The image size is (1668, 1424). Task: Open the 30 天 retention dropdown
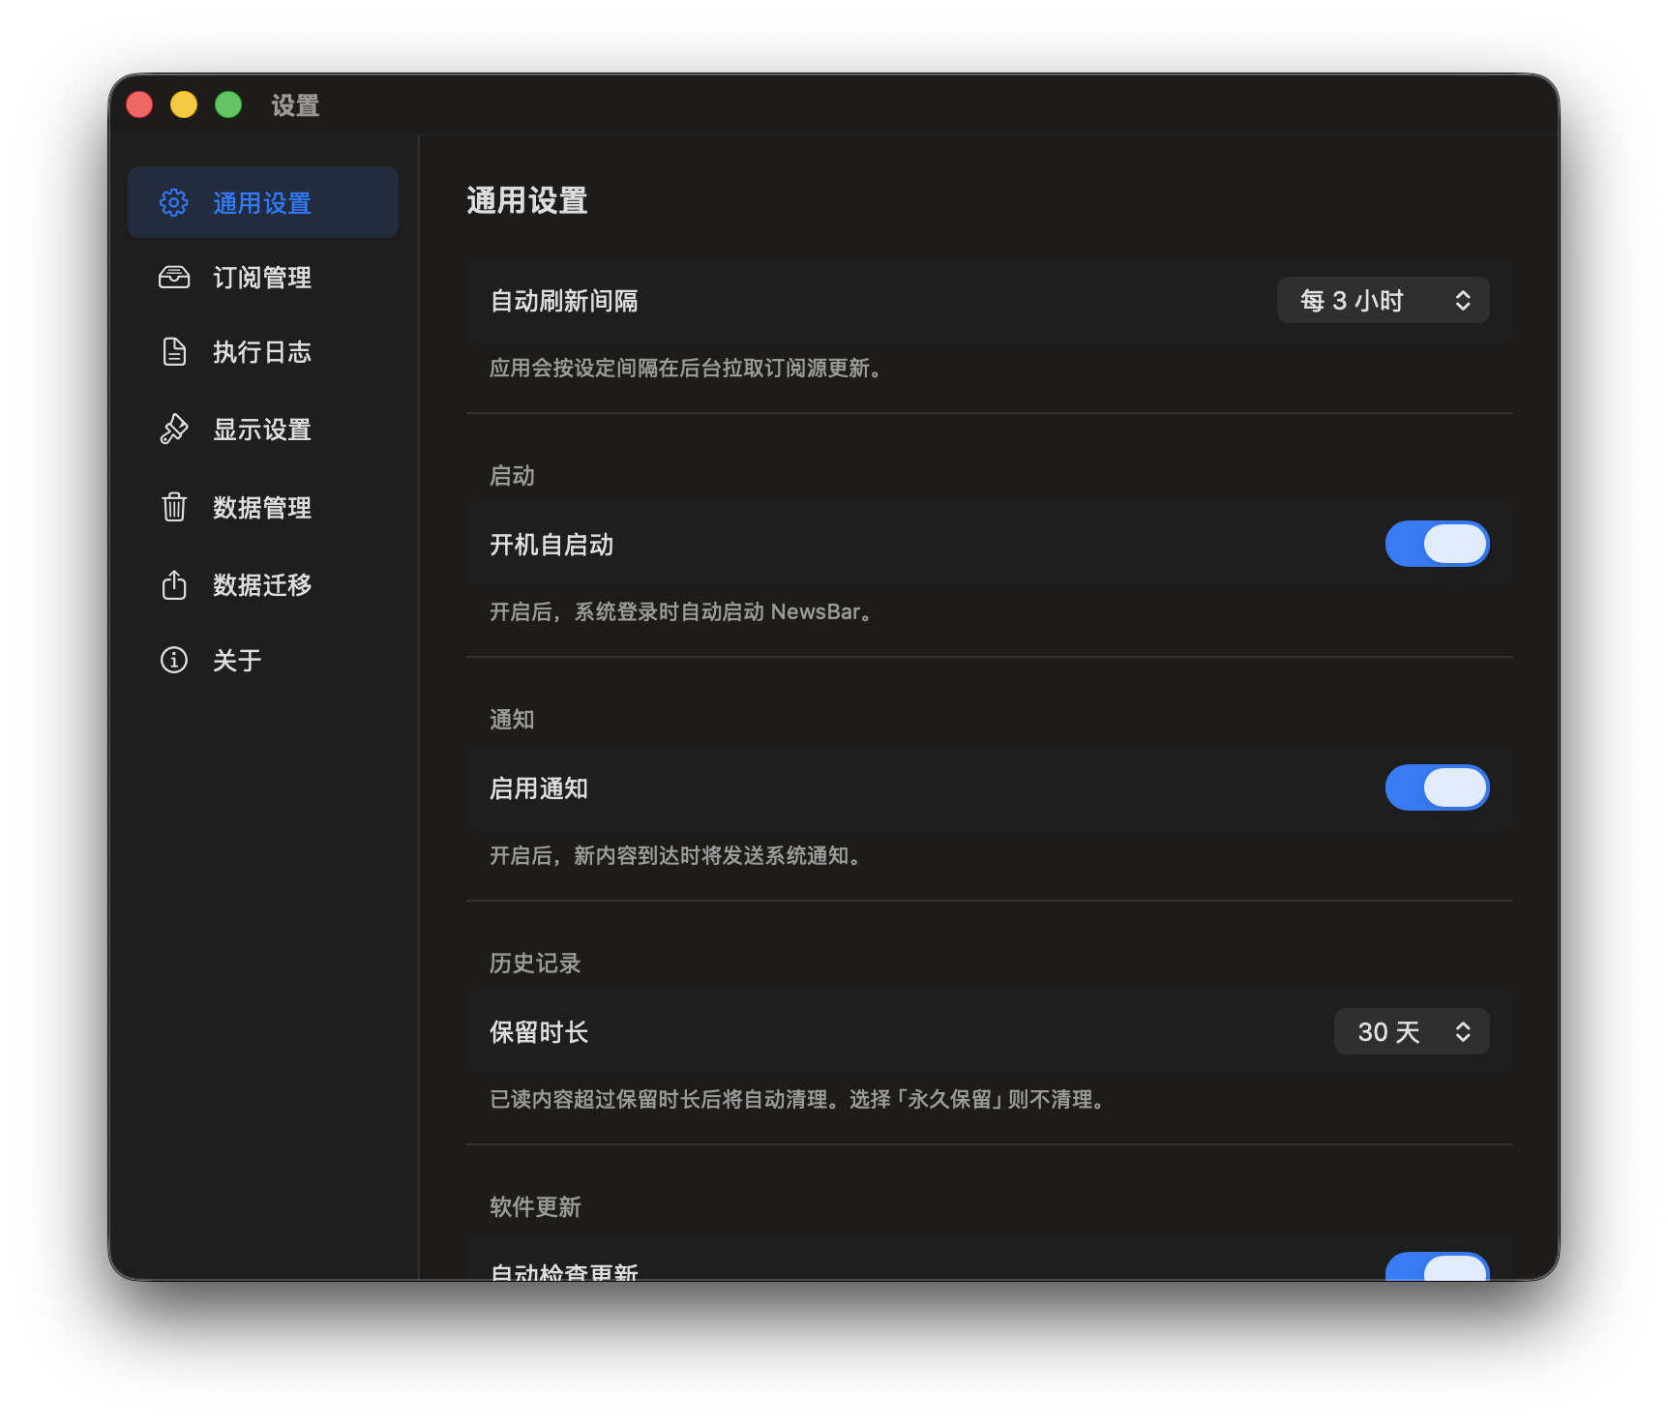1412,1031
